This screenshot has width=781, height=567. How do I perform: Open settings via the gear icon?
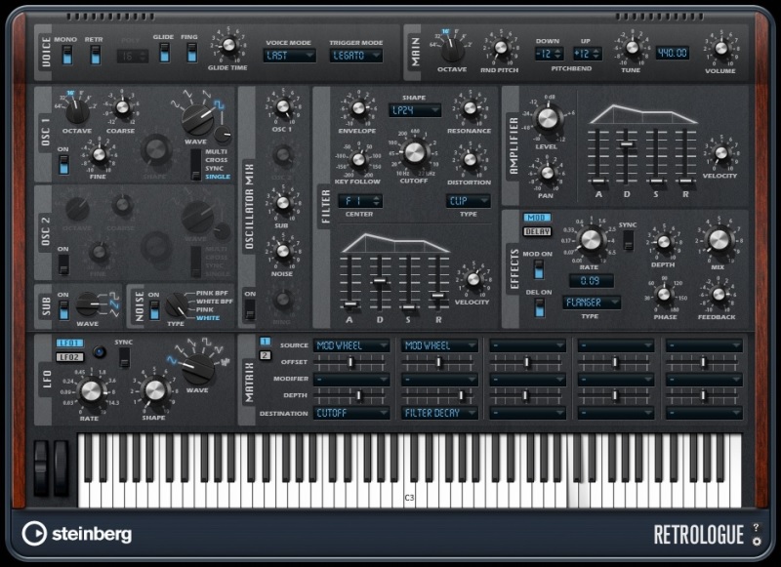point(756,541)
